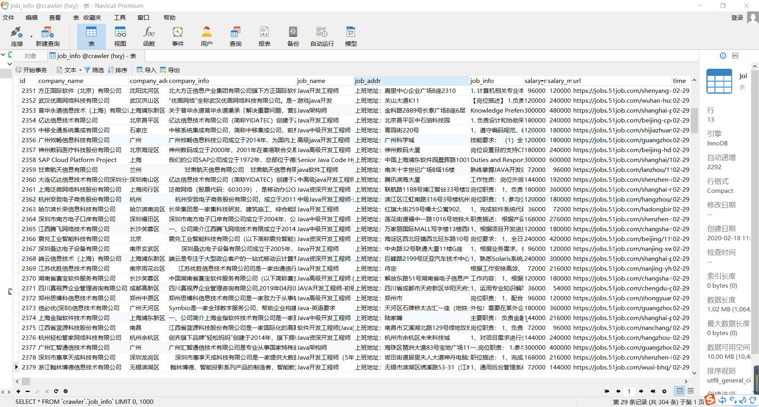The width and height of the screenshot is (759, 407).
Task: Open the 文件 menu
Action: (8, 17)
